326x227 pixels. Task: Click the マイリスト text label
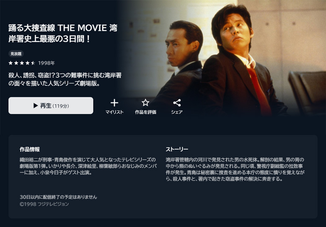tap(114, 112)
